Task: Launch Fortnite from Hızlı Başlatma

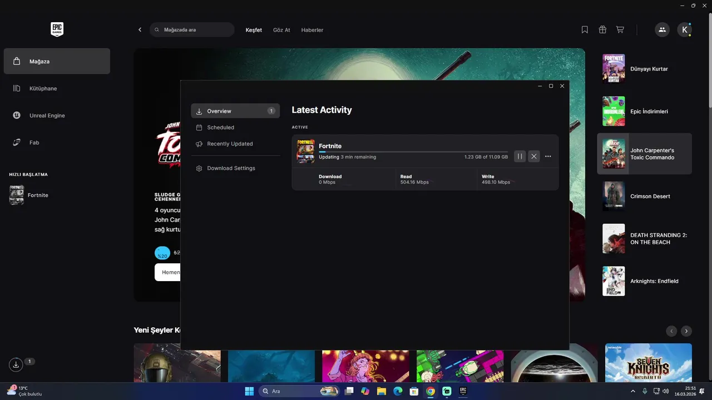Action: 29,196
